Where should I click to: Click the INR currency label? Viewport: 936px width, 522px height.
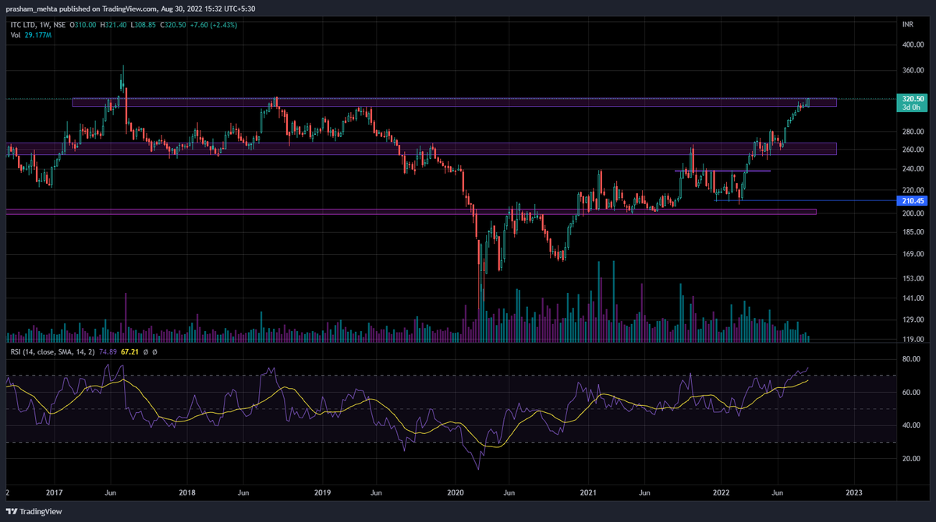click(x=907, y=24)
